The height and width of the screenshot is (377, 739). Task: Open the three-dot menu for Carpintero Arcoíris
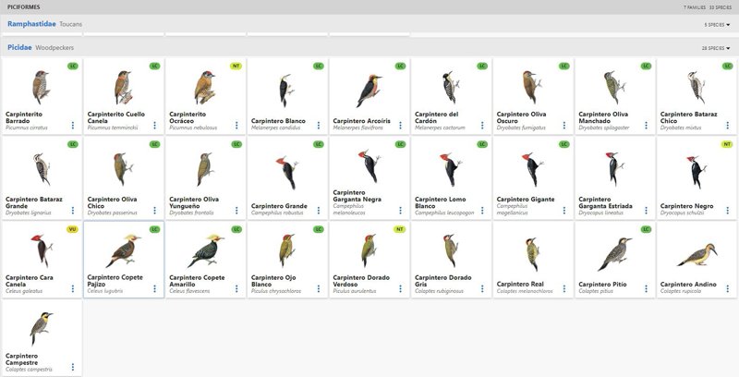click(x=400, y=125)
